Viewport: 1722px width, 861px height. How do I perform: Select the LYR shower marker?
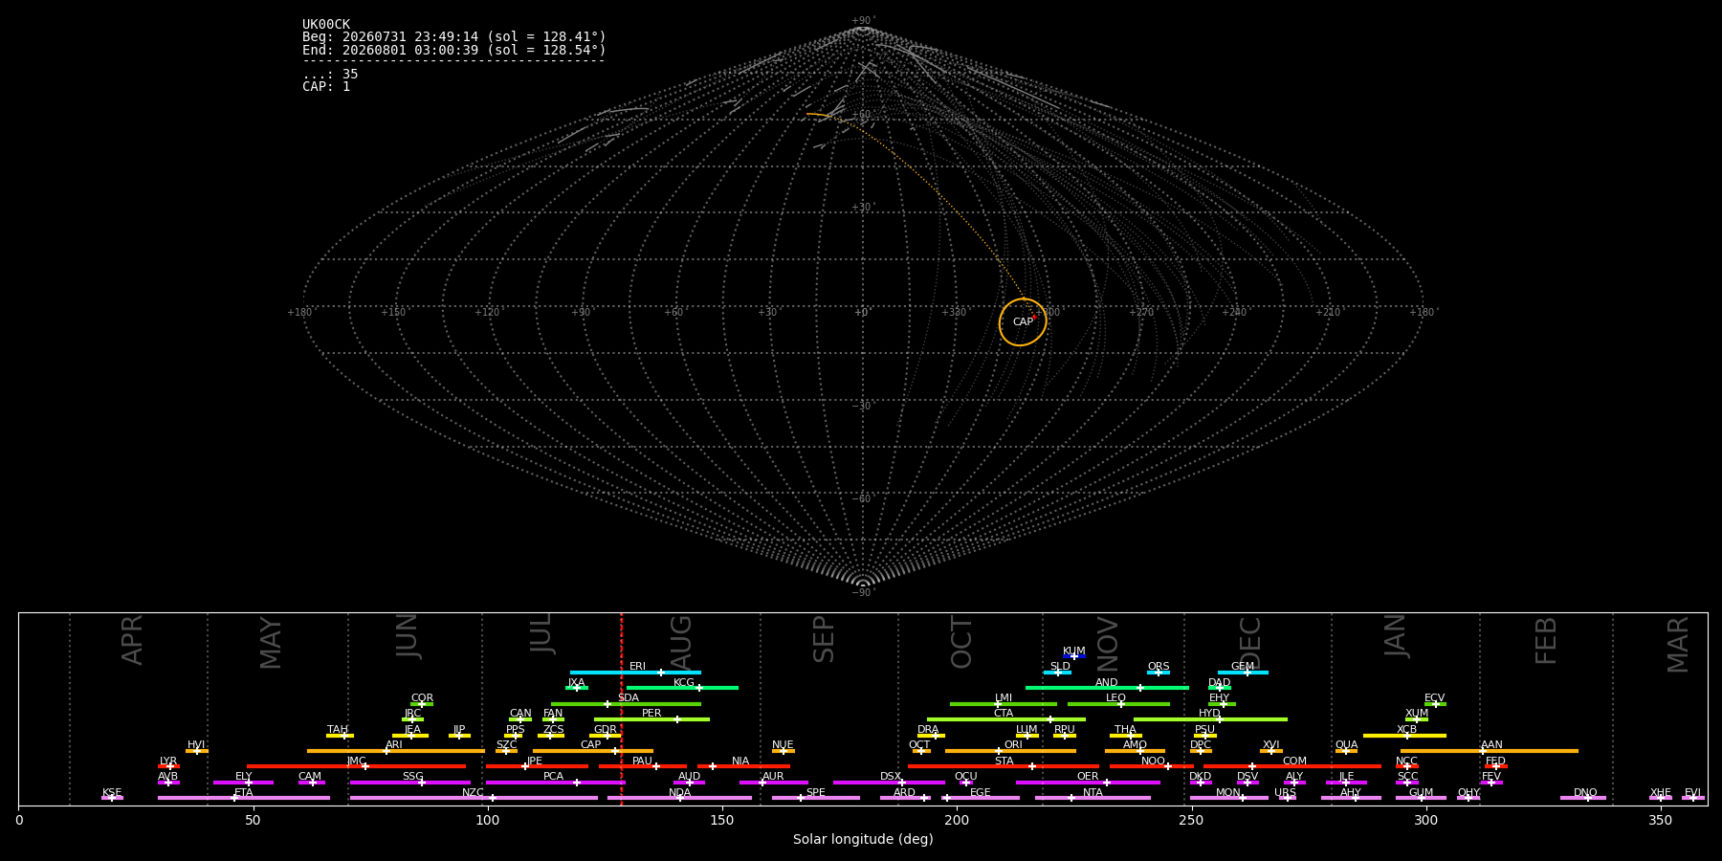170,766
